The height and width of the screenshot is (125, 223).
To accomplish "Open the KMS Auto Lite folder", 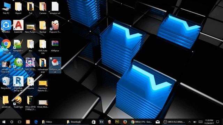I will coord(43,47).
